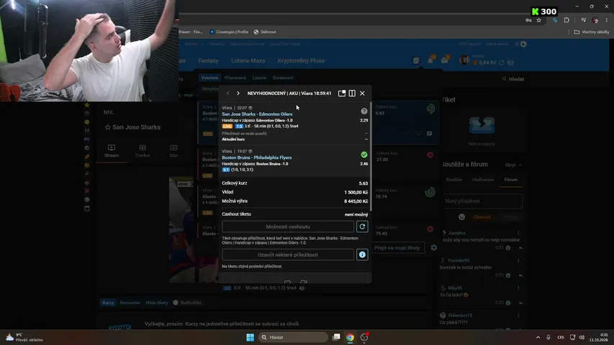
Task: Open the Připravené tab
Action: tap(235, 78)
